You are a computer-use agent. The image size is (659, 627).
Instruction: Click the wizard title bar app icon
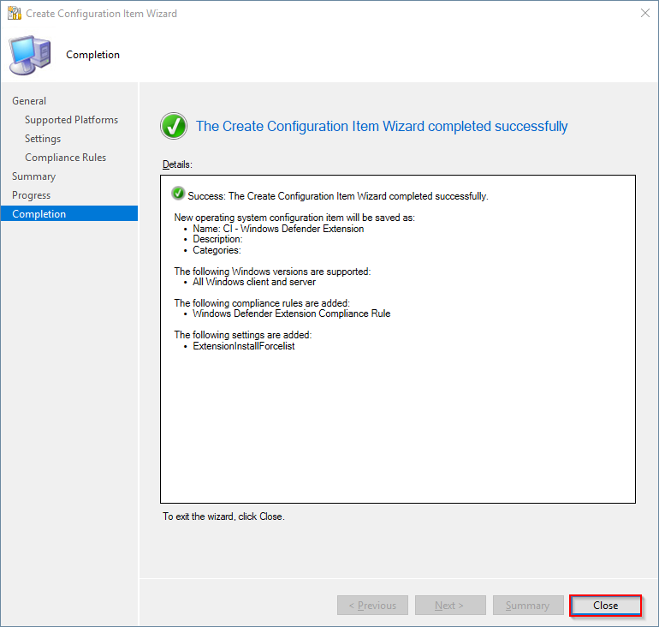coord(15,14)
